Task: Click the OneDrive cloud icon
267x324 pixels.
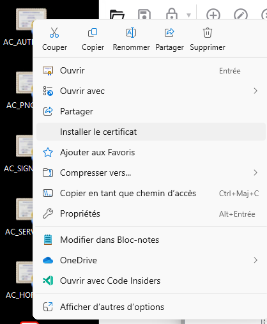Action: point(48,260)
